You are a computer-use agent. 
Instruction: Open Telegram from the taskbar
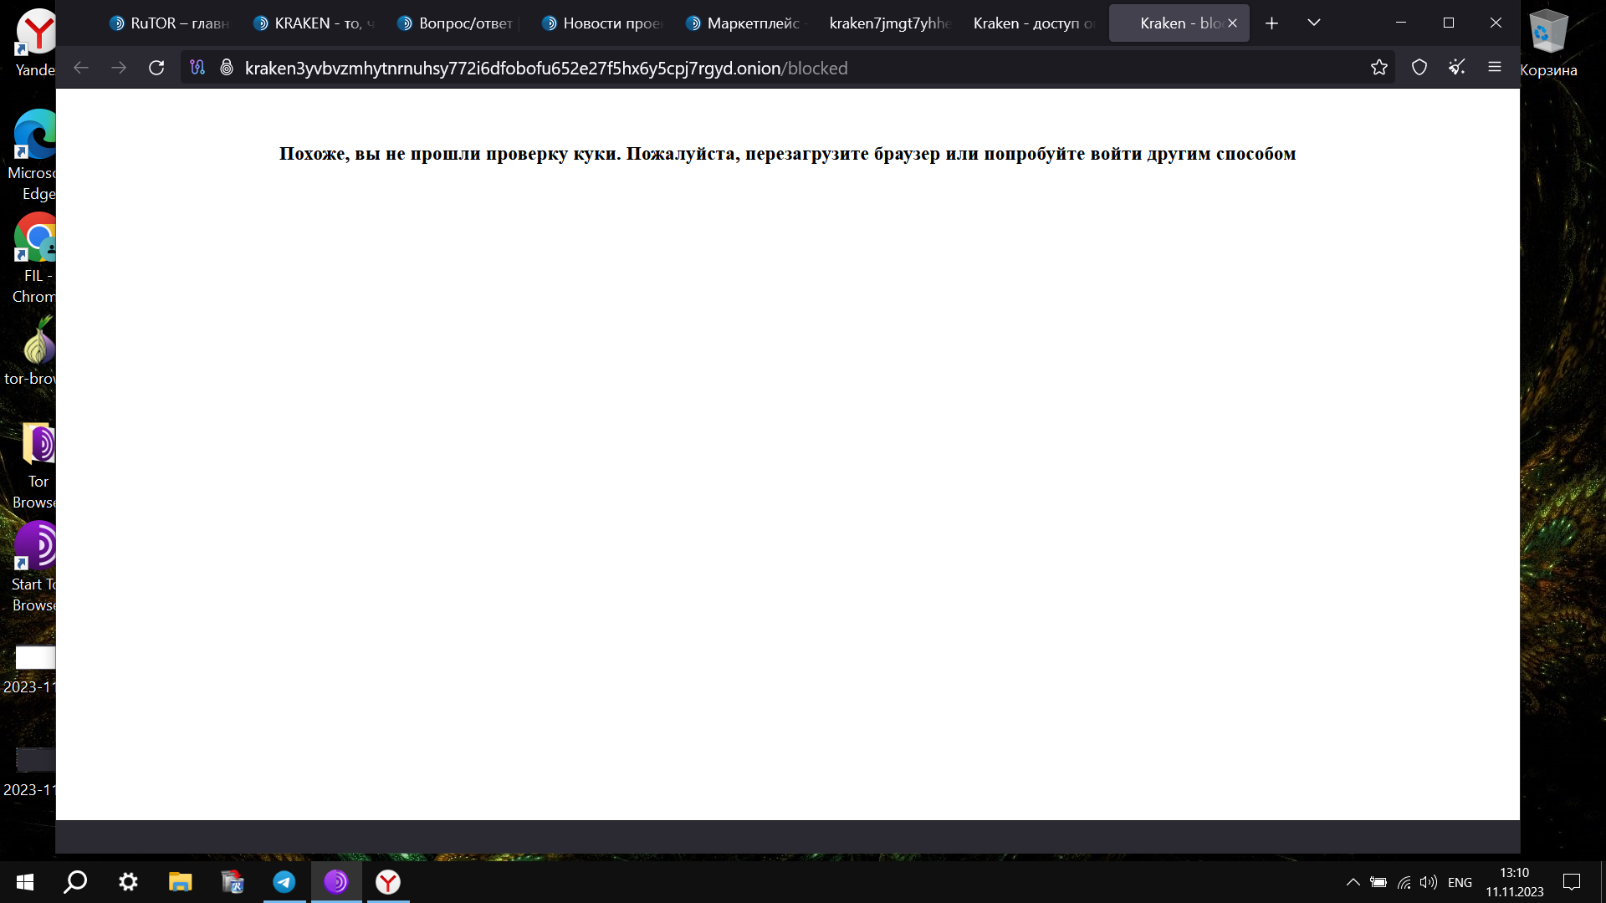[284, 882]
